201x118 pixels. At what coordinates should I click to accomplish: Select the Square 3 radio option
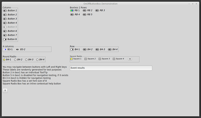coord(104,59)
